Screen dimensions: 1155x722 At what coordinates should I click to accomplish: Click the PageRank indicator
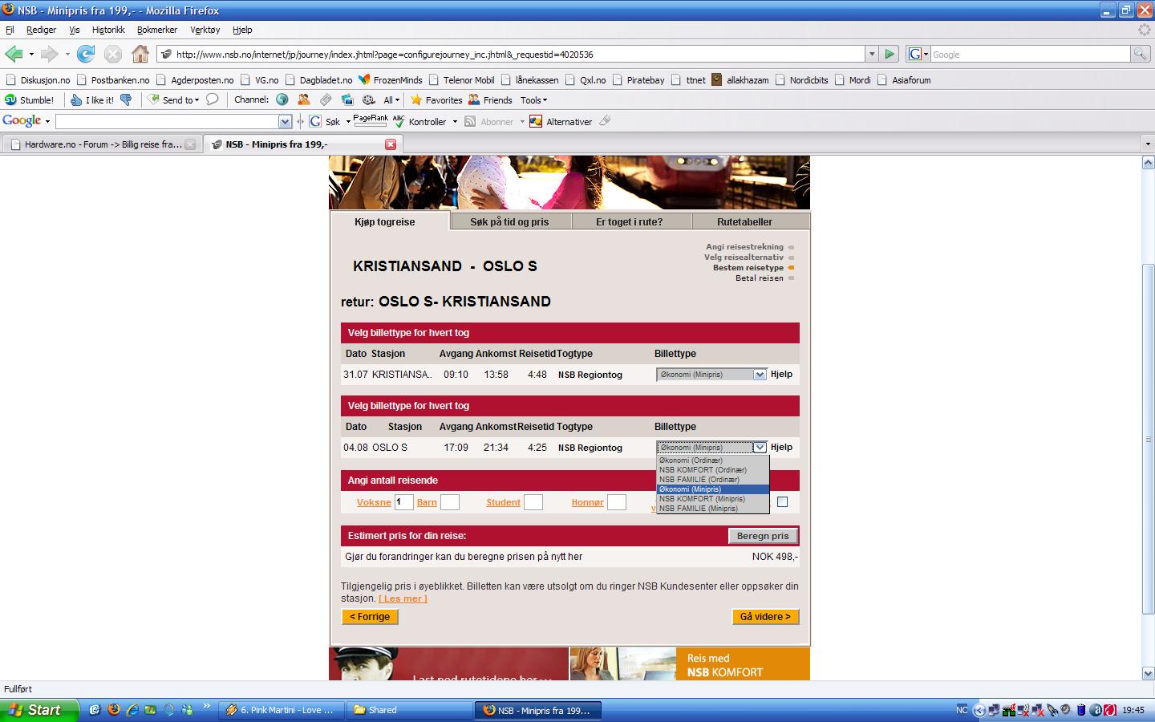pyautogui.click(x=371, y=120)
